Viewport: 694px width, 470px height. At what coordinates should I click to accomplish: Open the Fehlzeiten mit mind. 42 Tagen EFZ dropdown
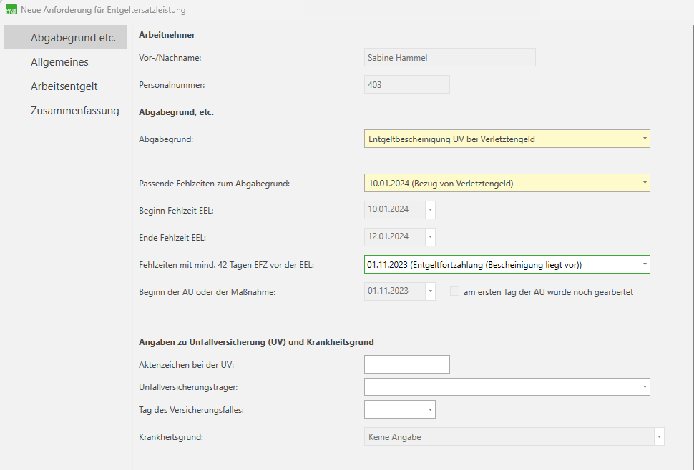644,264
